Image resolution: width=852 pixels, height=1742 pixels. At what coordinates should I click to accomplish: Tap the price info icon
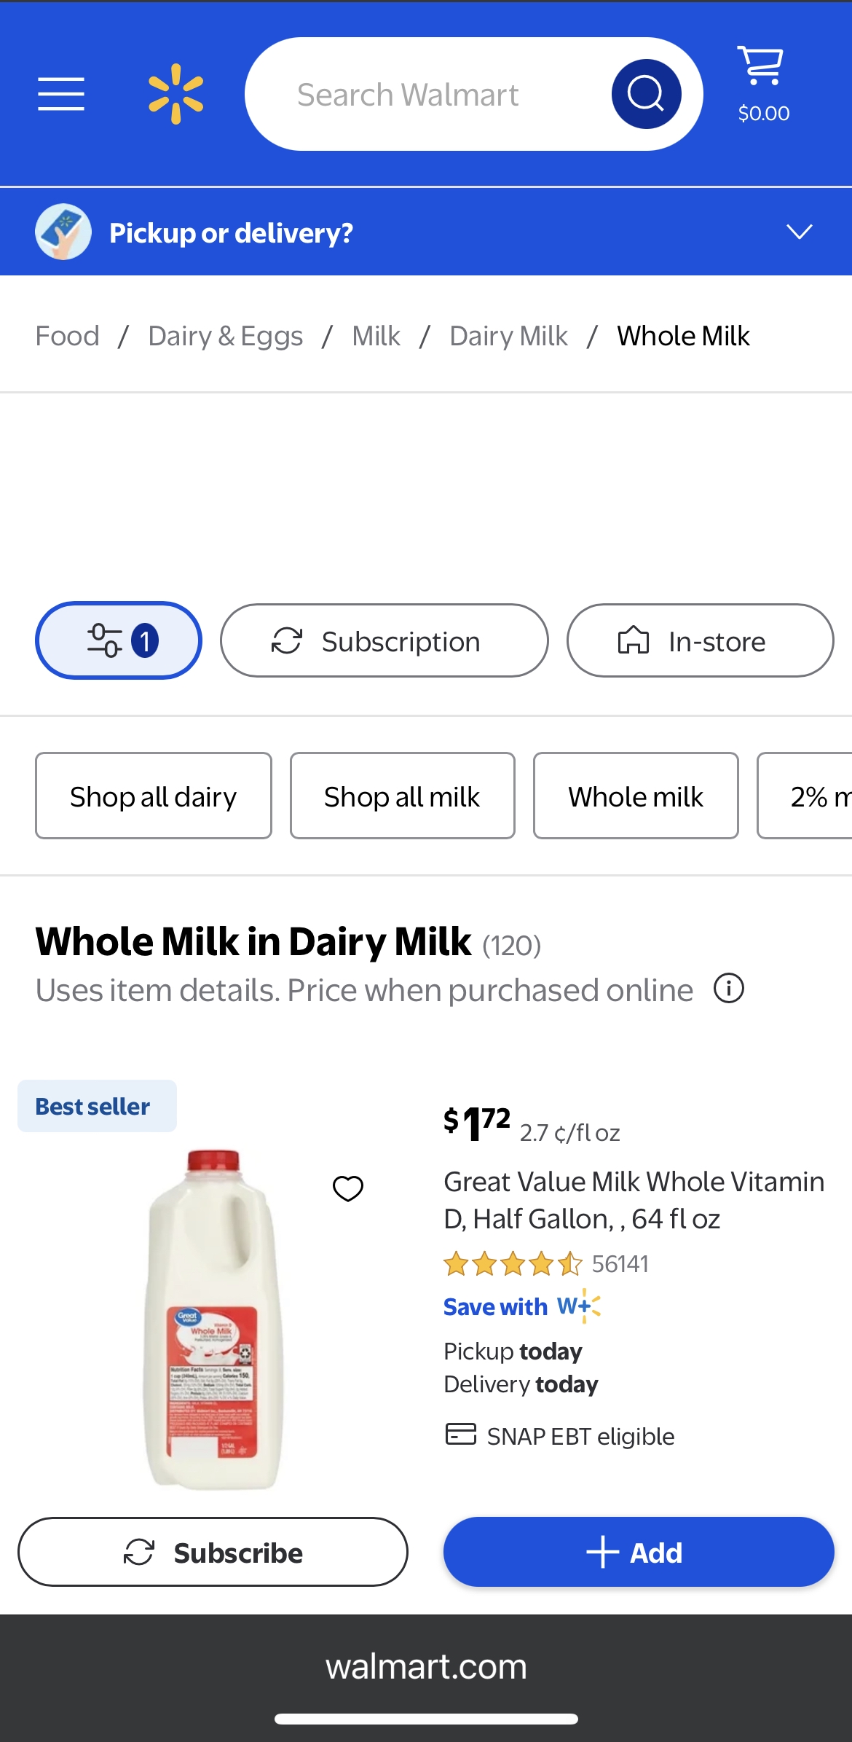[x=728, y=989]
